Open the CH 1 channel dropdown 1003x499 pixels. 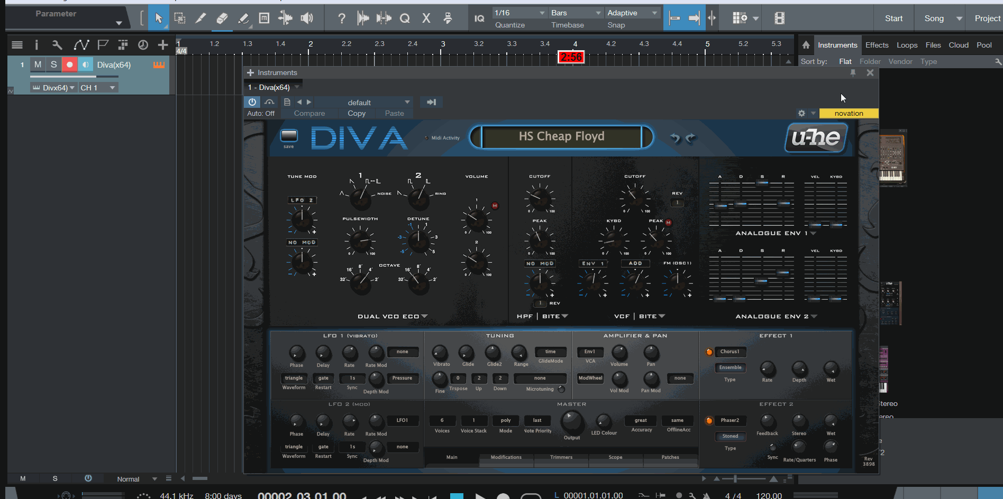click(x=98, y=88)
